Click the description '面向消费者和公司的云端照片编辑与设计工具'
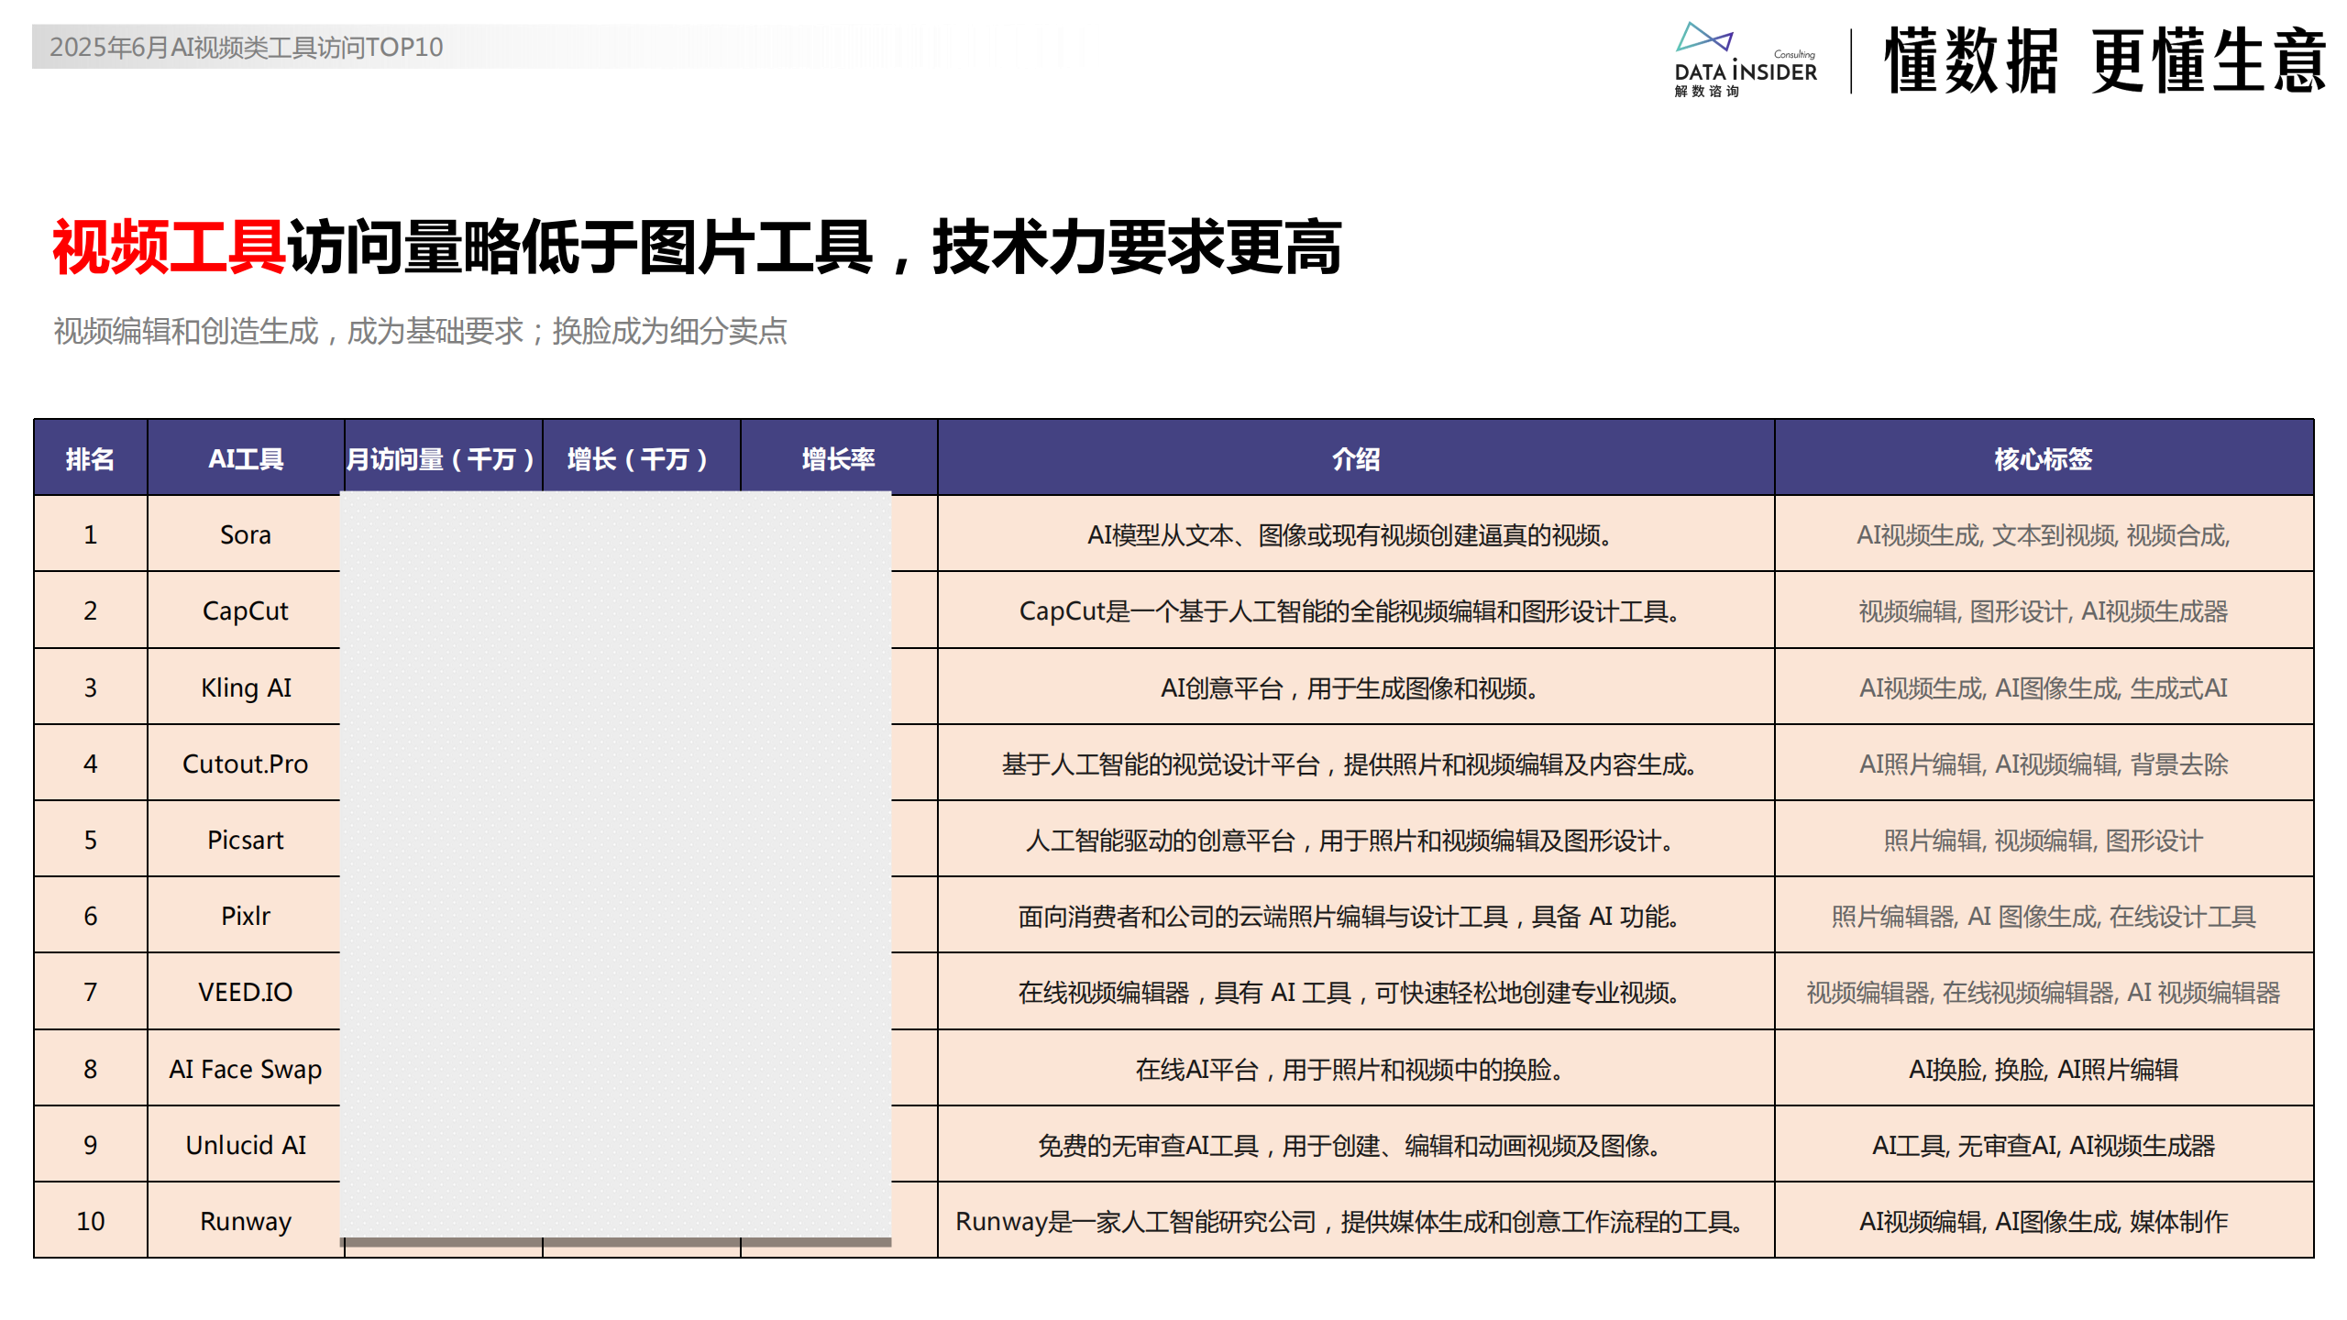2347x1320 pixels. pos(1262,917)
